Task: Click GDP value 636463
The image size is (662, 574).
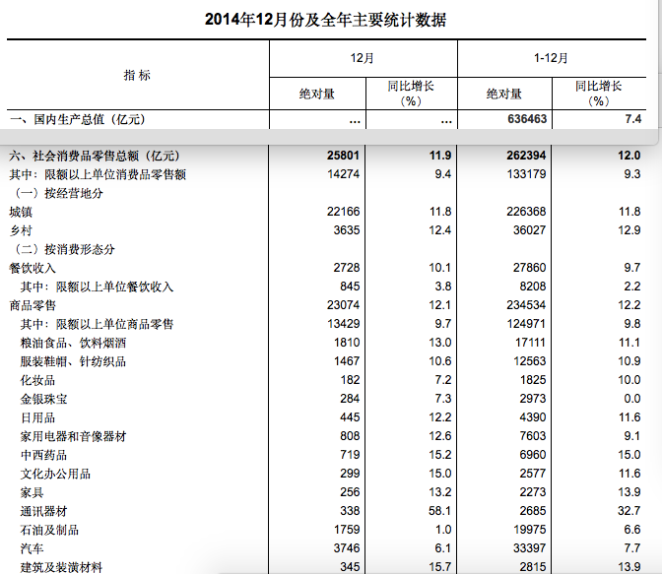Action: coord(527,119)
